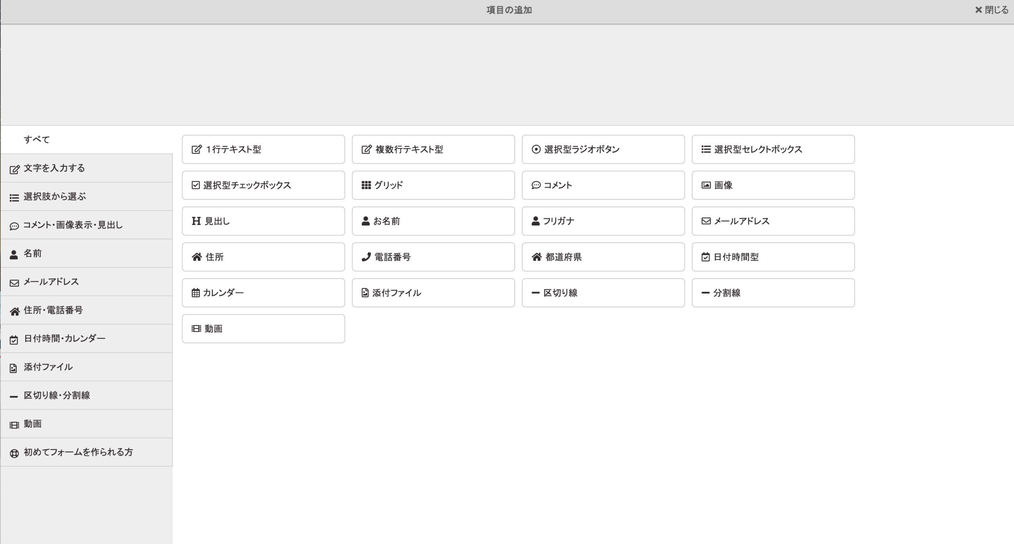1014x544 pixels.
Task: Add an 画像 display item
Action: 773,185
